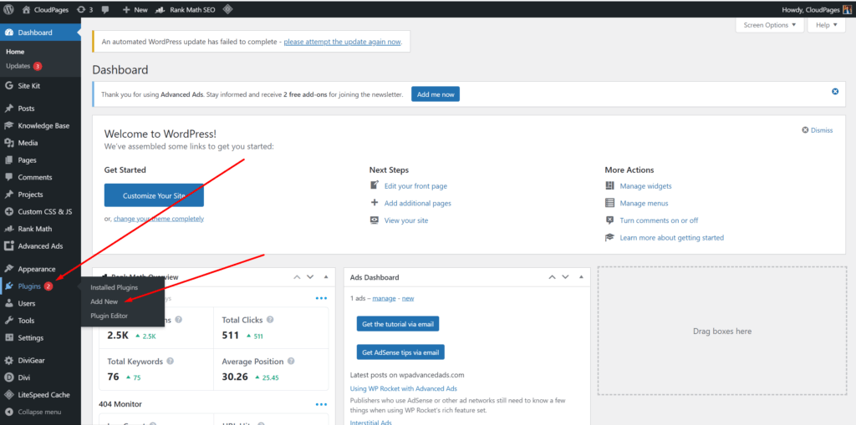Image resolution: width=856 pixels, height=425 pixels.
Task: Open the Divi sidebar icon
Action: 8,377
